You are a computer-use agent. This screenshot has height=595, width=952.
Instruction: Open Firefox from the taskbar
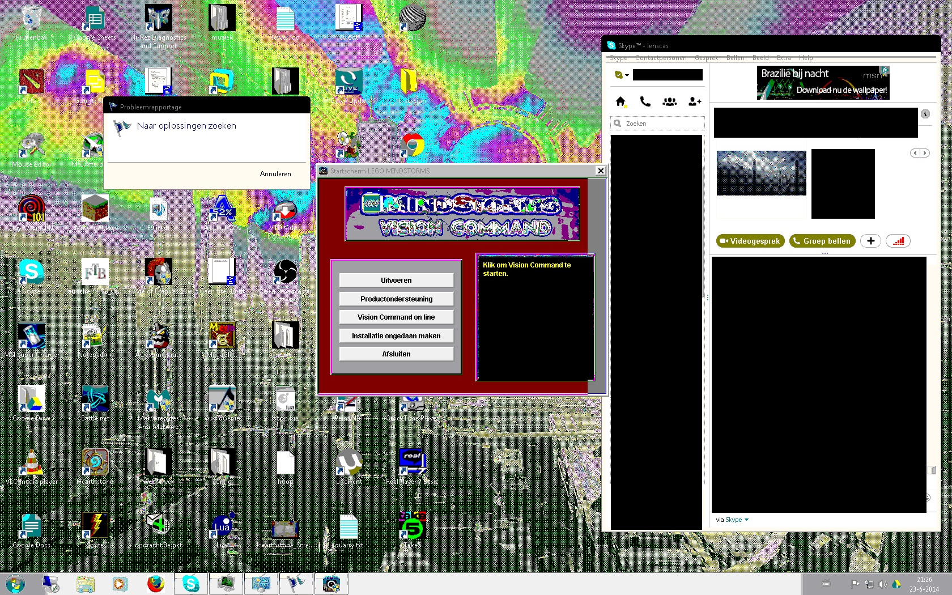point(155,584)
